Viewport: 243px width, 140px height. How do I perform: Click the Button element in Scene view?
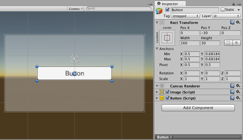(74, 73)
